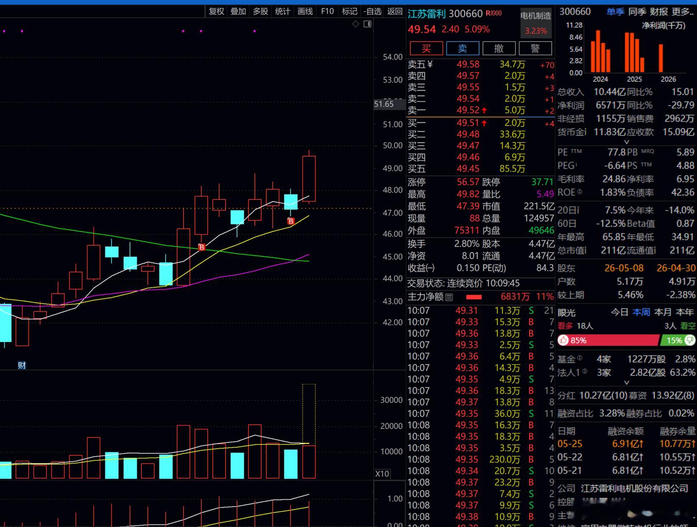
Task: Open the 画线 drawing tools
Action: [x=305, y=11]
